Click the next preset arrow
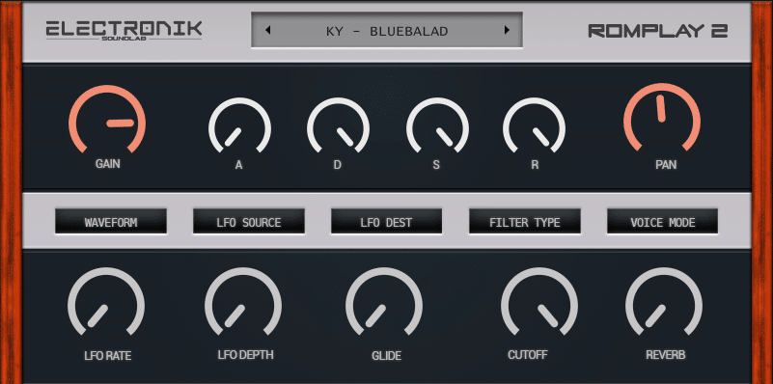The image size is (773, 384). [507, 30]
